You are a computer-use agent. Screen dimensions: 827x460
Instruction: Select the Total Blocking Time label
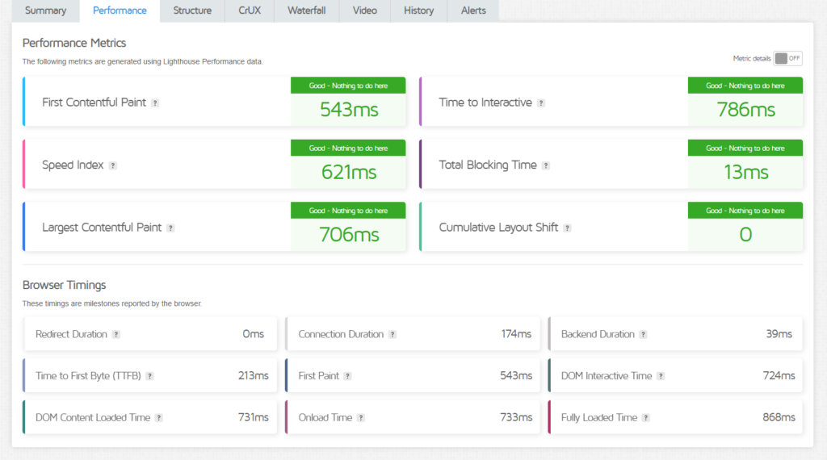pos(488,165)
